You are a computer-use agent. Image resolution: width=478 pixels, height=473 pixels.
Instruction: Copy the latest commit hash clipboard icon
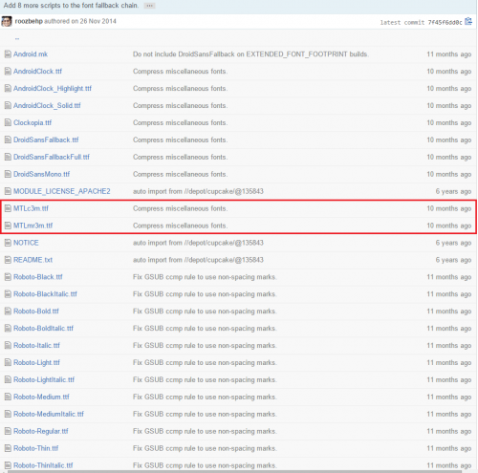point(468,21)
